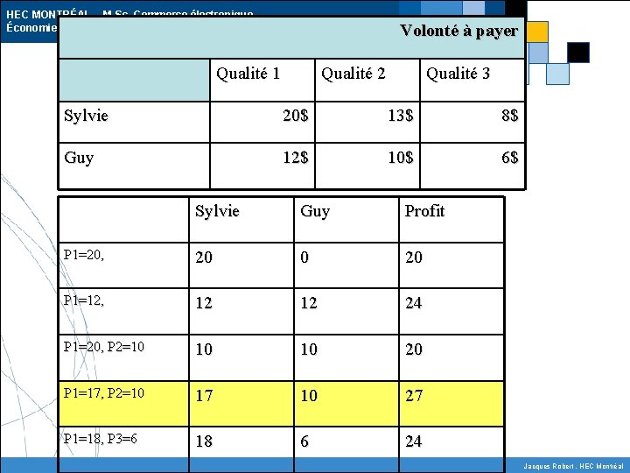Select the 'Qualité 3' column header
Screen dimensions: 630x473
click(x=458, y=74)
